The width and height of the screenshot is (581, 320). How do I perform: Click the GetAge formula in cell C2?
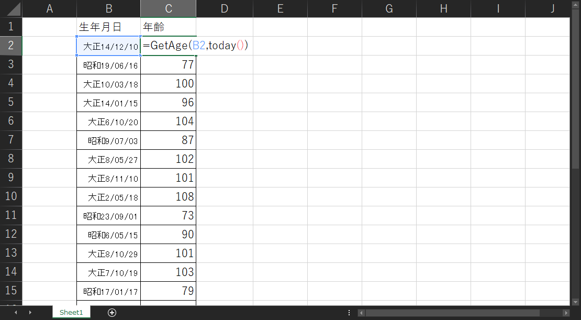click(195, 46)
